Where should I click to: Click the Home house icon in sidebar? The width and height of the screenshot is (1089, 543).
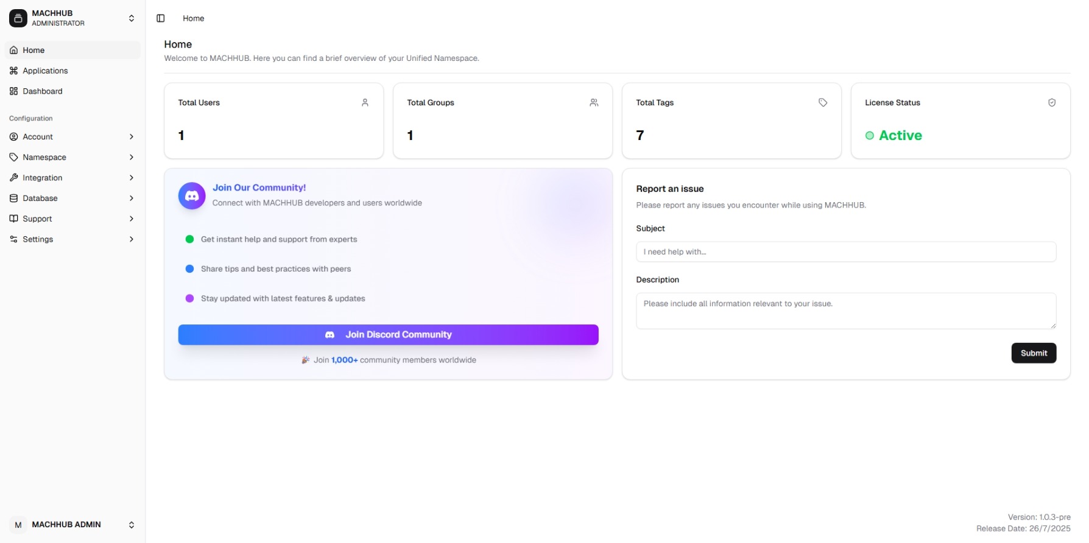pos(13,50)
